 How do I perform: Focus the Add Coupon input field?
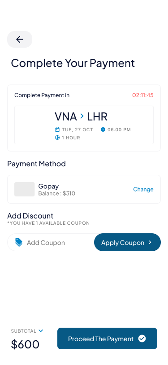click(x=51, y=242)
